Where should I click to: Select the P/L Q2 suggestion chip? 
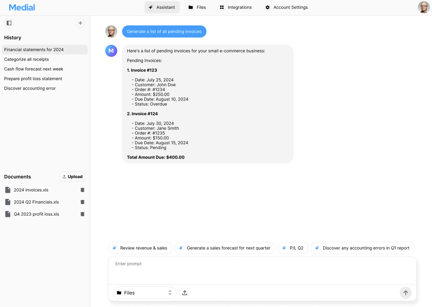click(293, 248)
